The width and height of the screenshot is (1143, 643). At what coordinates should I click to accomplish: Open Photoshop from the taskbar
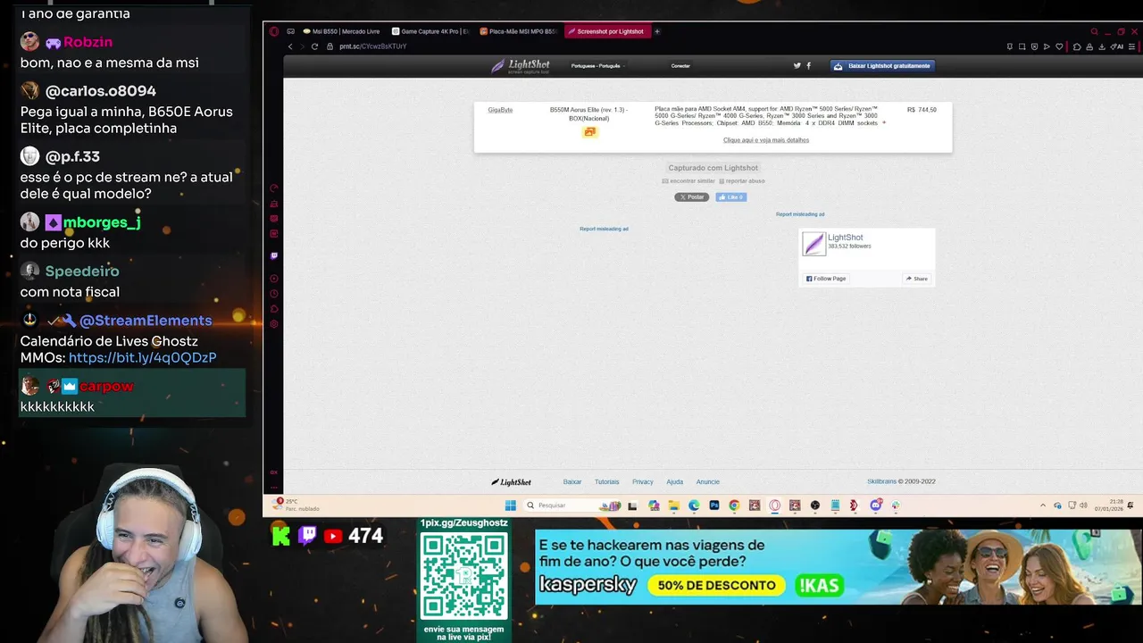(x=714, y=505)
